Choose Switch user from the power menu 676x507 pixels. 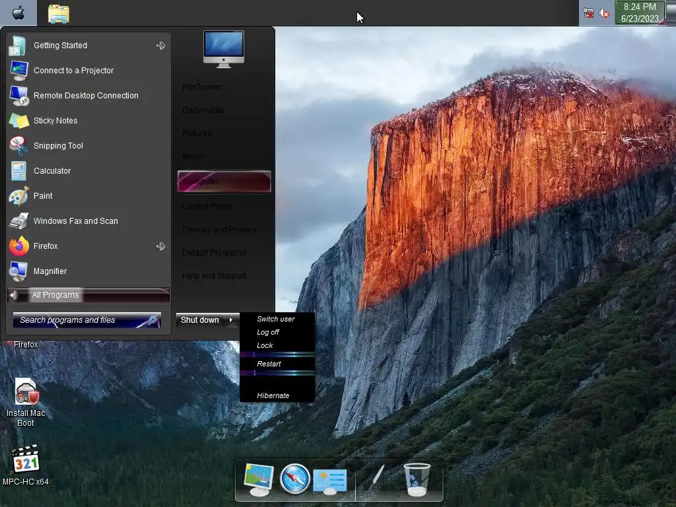(277, 319)
